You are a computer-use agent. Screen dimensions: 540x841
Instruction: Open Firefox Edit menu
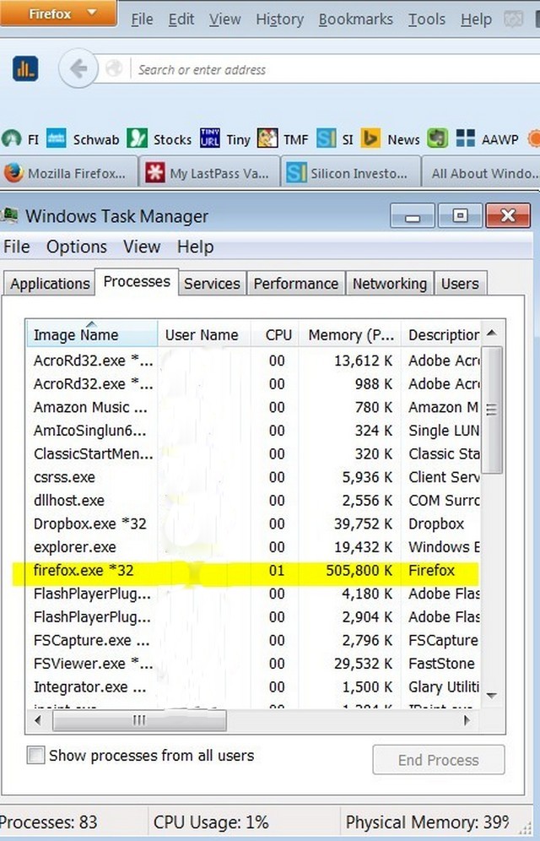point(181,19)
